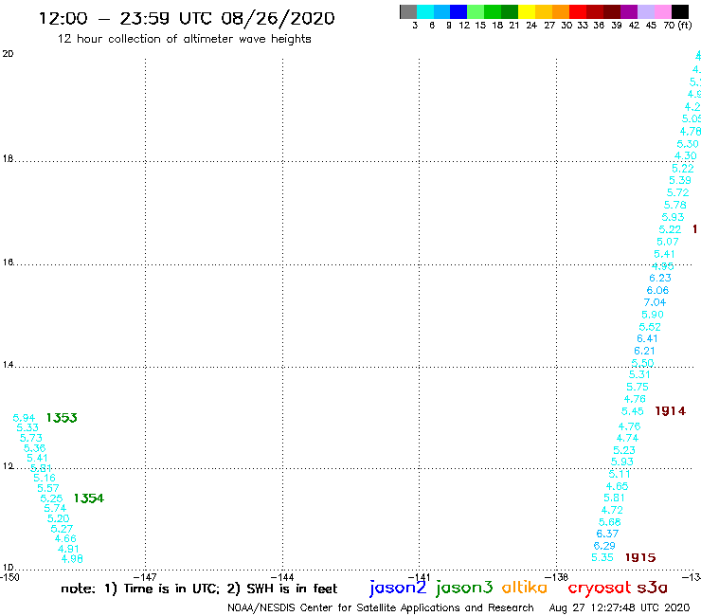Click the note about UTC and SWH
This screenshot has height=616, width=701.
(x=199, y=589)
